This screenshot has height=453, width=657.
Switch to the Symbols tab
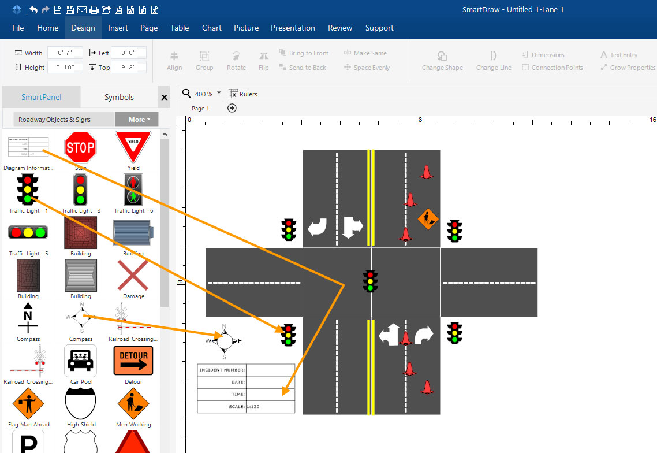pyautogui.click(x=120, y=96)
